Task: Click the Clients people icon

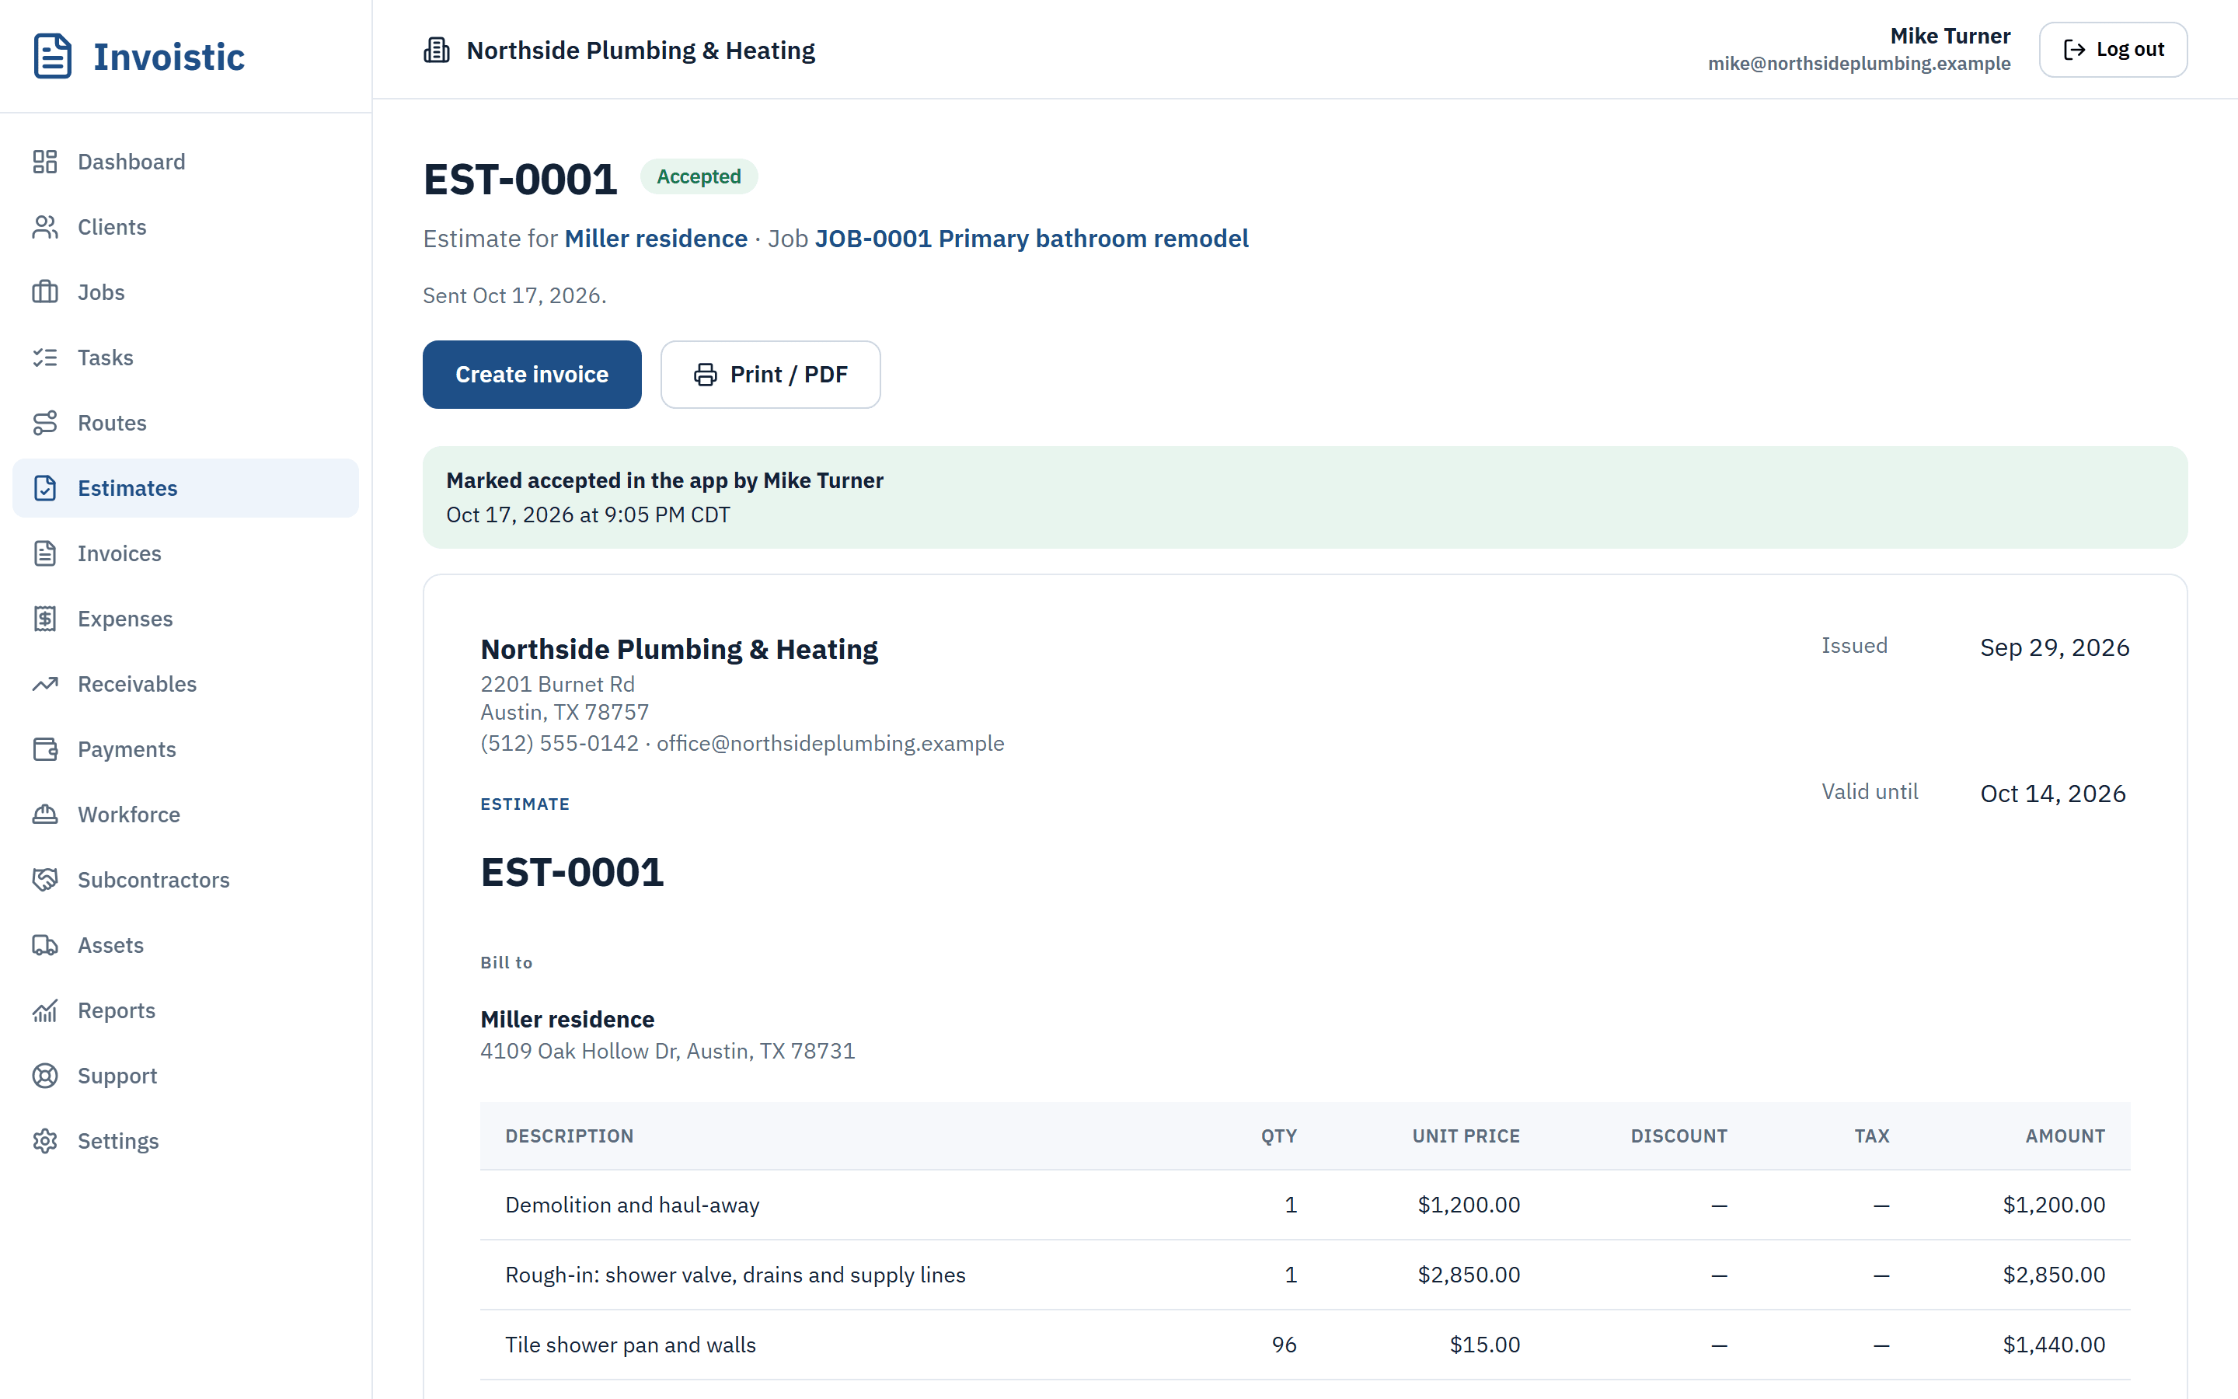Action: pos(45,227)
